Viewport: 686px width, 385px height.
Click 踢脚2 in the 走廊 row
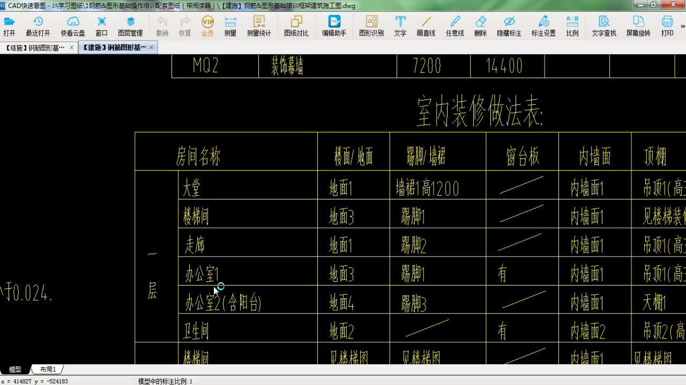tap(414, 245)
